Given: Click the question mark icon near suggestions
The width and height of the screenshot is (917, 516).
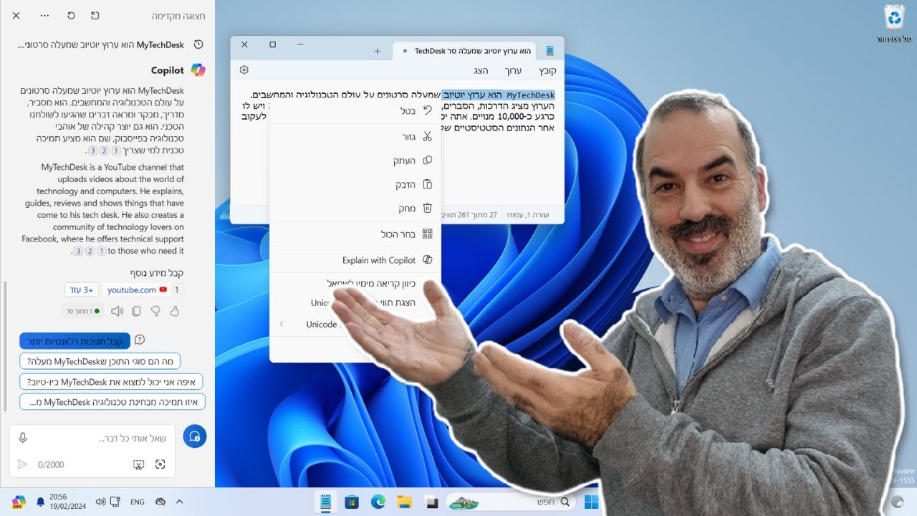Looking at the screenshot, I should pos(140,340).
